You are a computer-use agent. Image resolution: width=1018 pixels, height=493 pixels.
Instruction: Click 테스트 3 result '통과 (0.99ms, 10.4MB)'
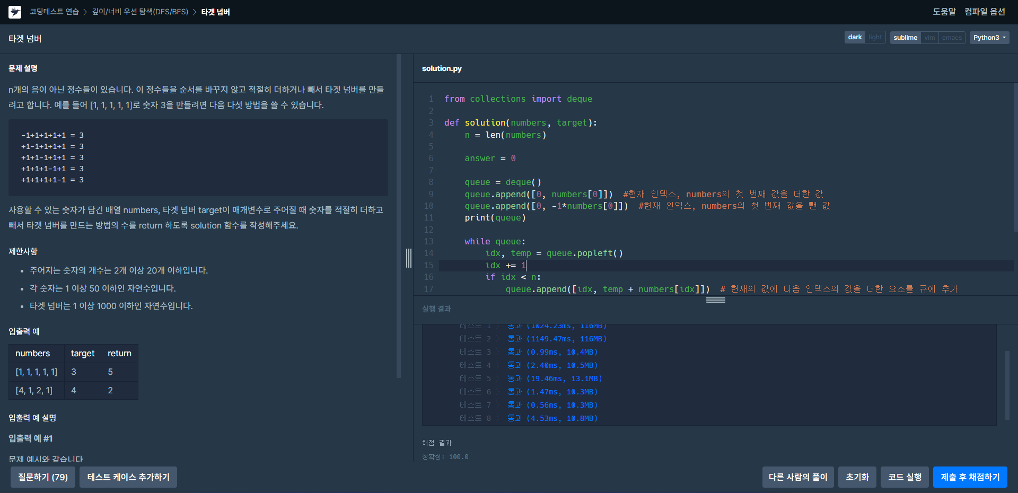point(552,352)
